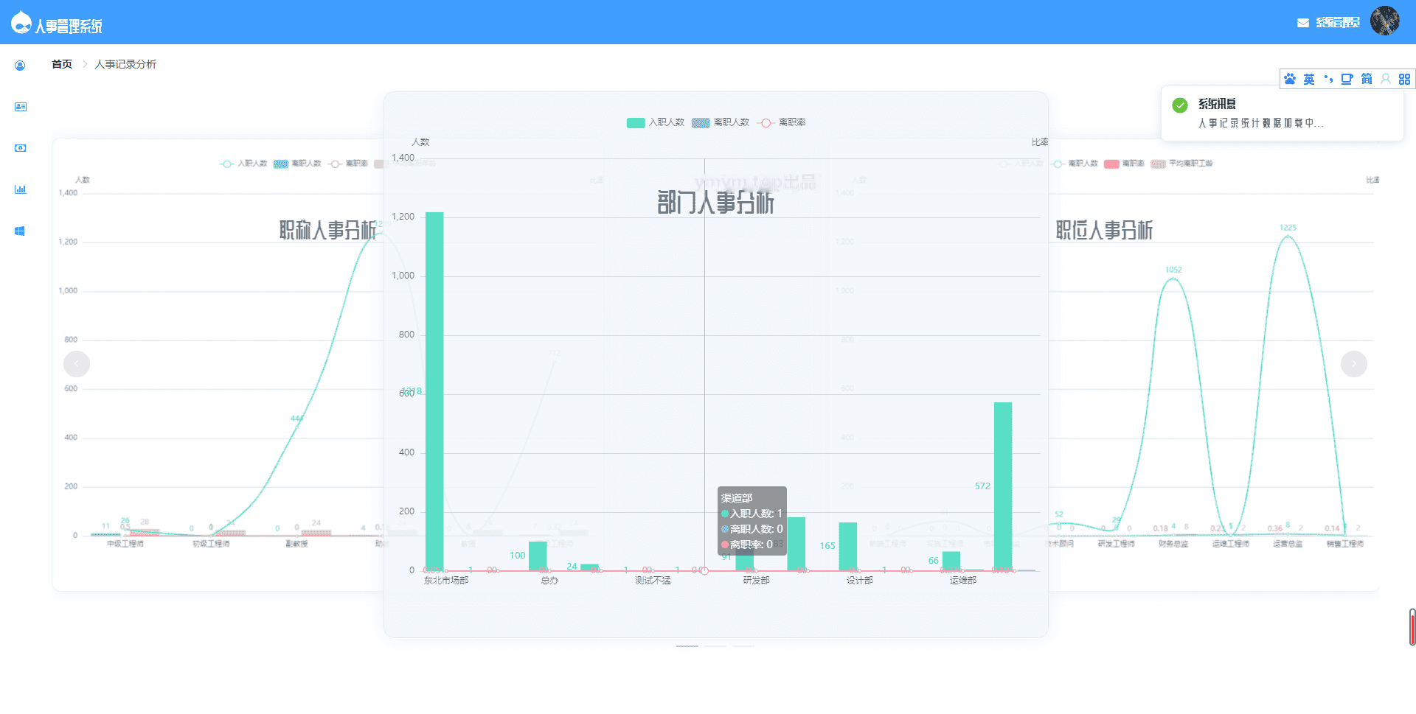This screenshot has height=714, width=1416.
Task: Toggle 入职人数 legend in 职称人事分析 chart
Action: (x=244, y=164)
